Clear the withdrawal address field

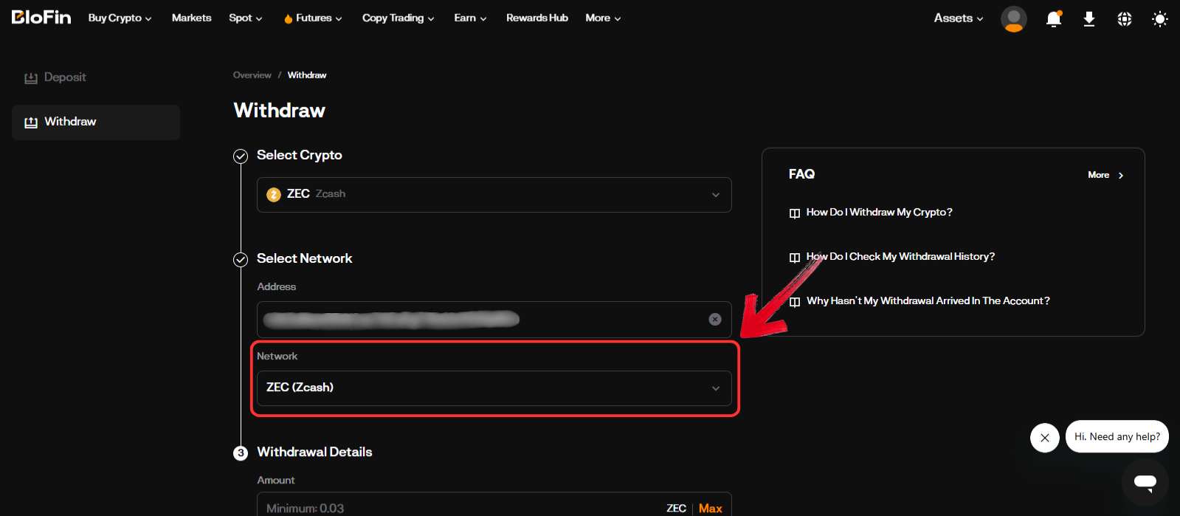coord(714,319)
